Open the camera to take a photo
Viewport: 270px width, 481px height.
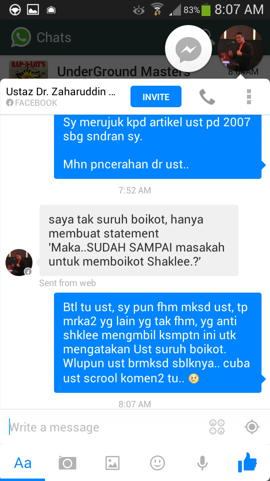[67, 463]
